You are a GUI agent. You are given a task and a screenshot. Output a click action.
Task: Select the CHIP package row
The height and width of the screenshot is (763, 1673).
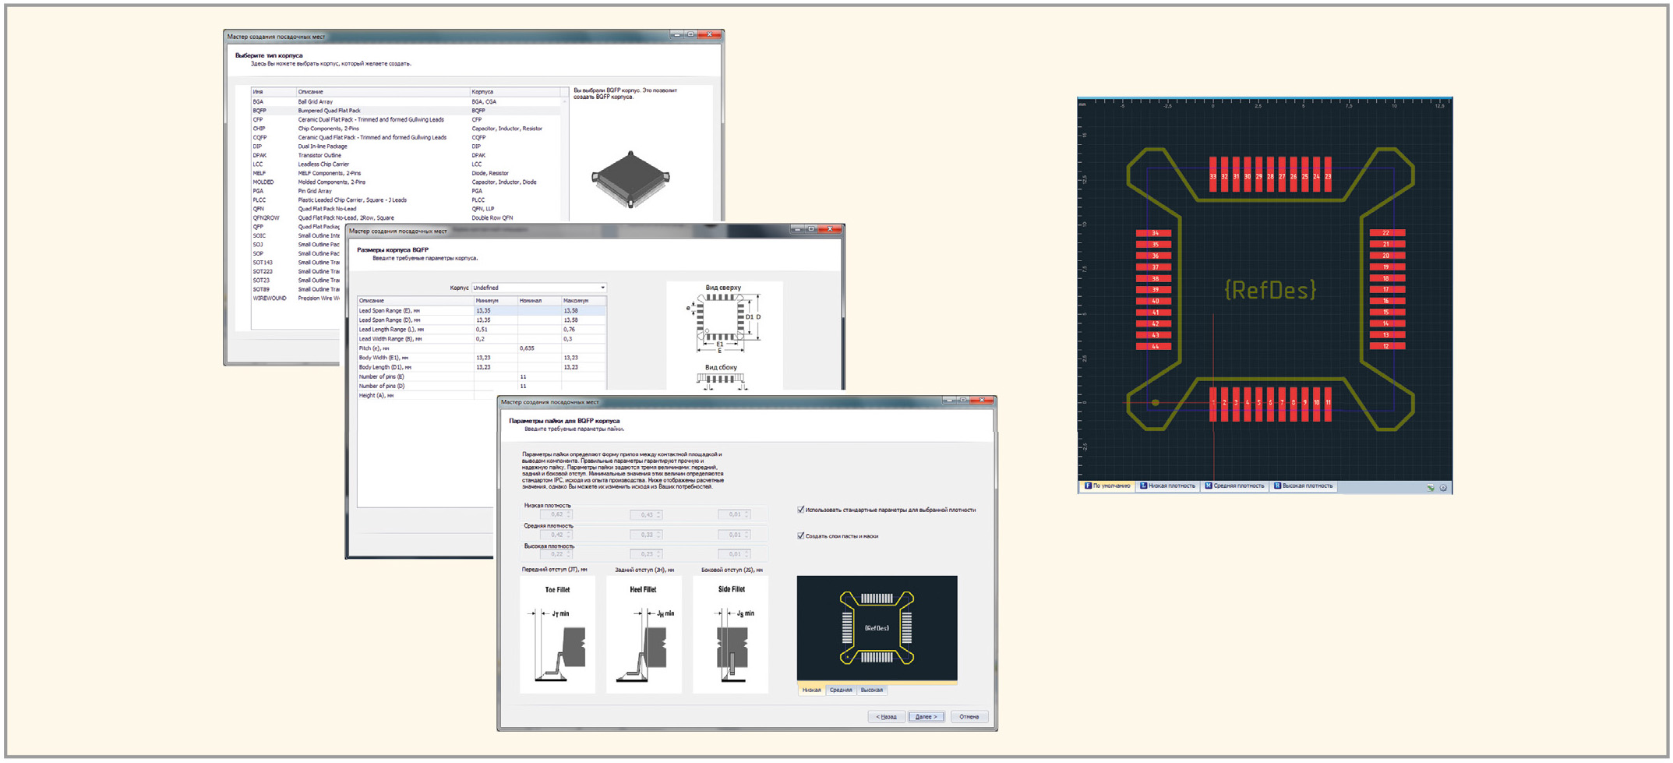(405, 129)
